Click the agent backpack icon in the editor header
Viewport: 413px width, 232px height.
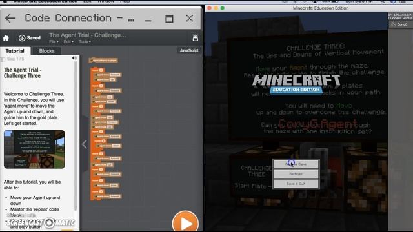195,38
